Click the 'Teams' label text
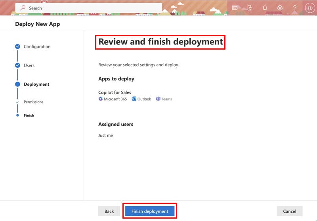This screenshot has height=221, width=317. click(x=167, y=99)
